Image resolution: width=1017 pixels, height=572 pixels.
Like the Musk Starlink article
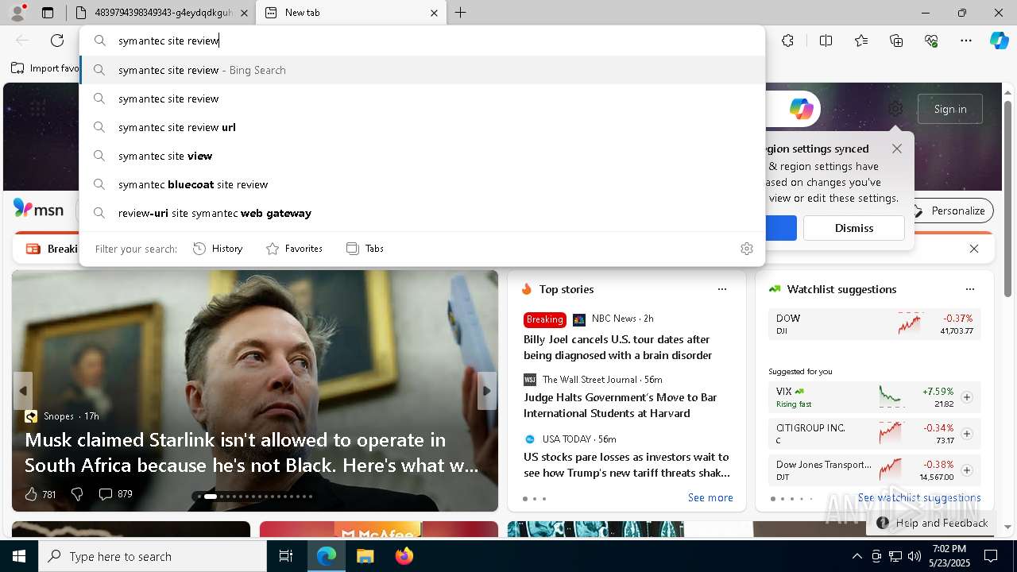click(x=40, y=494)
